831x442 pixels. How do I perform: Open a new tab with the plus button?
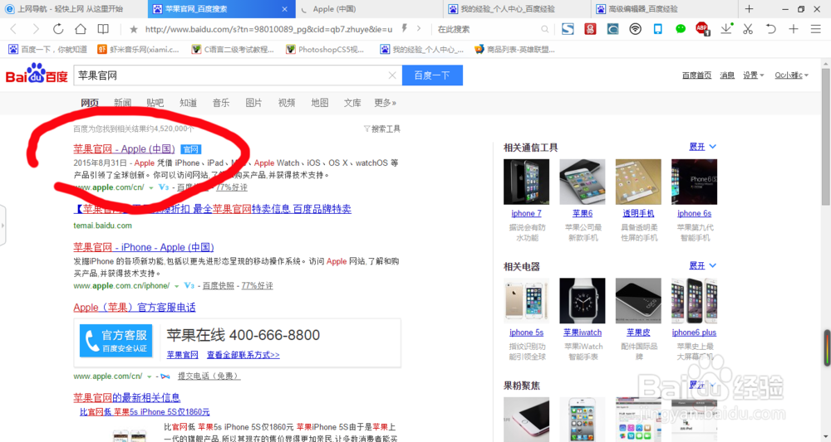point(749,9)
